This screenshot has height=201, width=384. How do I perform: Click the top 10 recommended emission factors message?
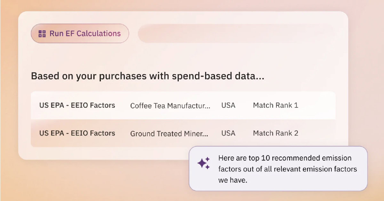288,169
